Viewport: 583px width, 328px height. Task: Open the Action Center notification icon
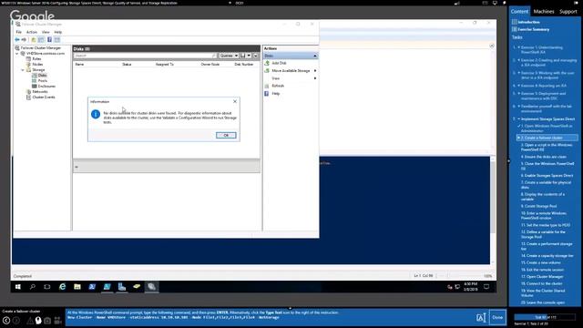click(486, 287)
